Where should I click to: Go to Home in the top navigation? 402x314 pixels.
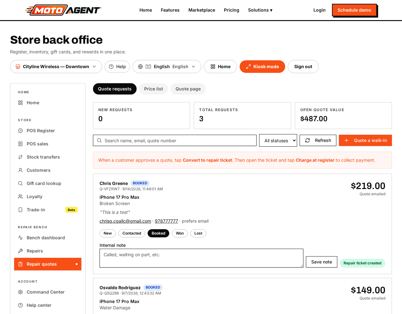146,10
